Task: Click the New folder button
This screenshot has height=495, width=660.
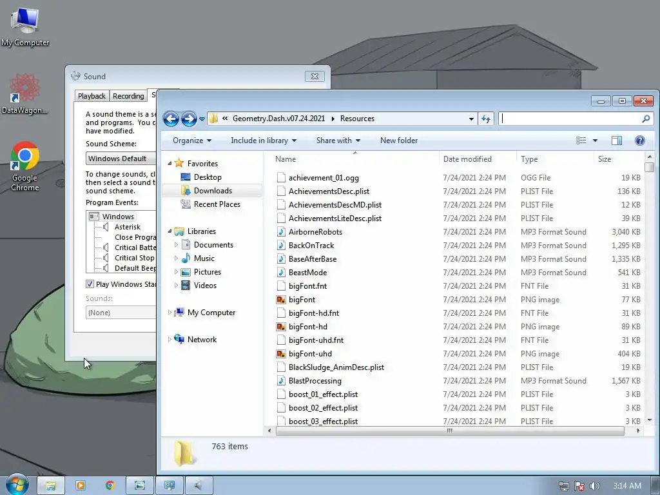Action: tap(399, 141)
